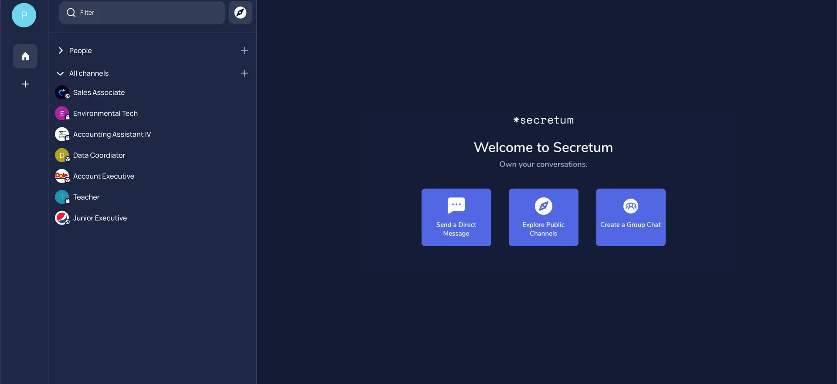Click Send a Direct Message button
The image size is (837, 384).
[456, 217]
